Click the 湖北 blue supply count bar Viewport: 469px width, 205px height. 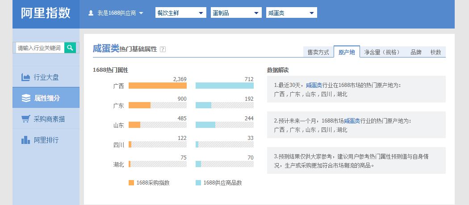tap(198, 164)
